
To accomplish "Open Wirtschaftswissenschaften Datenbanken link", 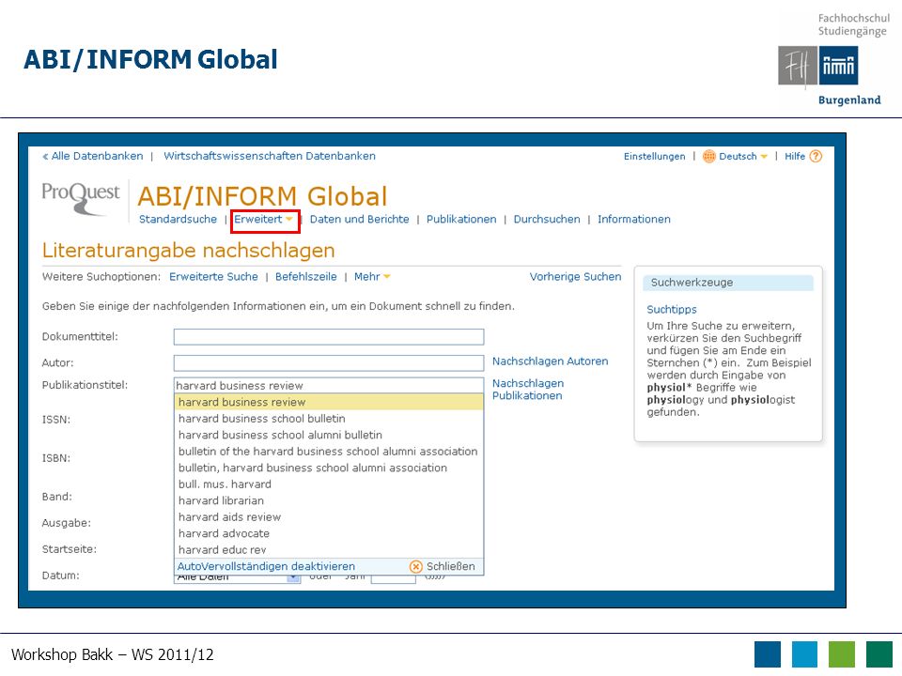I will click(x=270, y=156).
